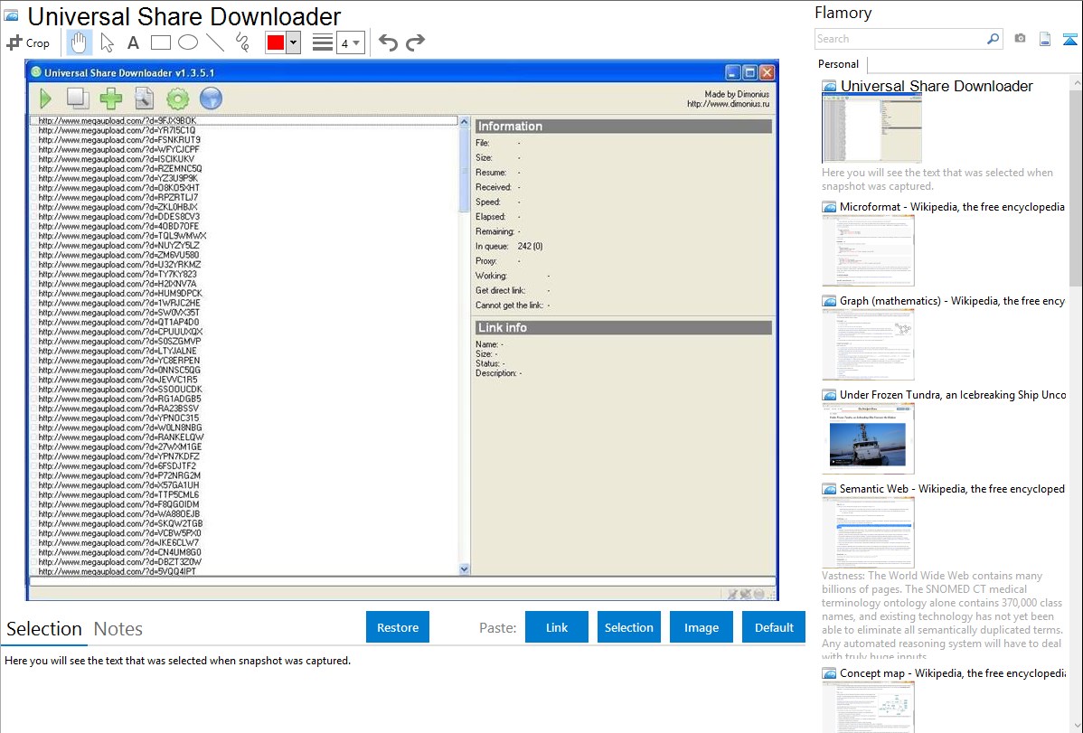Viewport: 1083px width, 733px height.
Task: Check the box for link ?d=RZEMNC5Q
Action: [x=33, y=169]
